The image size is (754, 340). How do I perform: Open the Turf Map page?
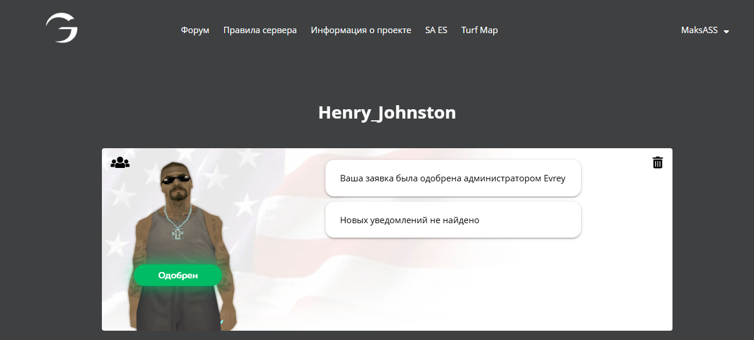coord(480,30)
